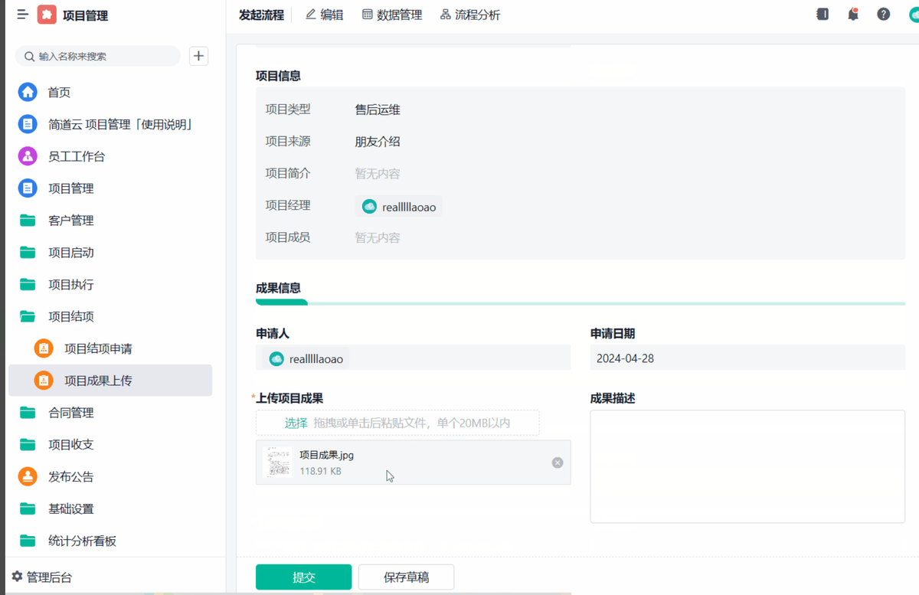
Task: Remove the uploaded 项目成果.jpg file
Action: (x=557, y=463)
